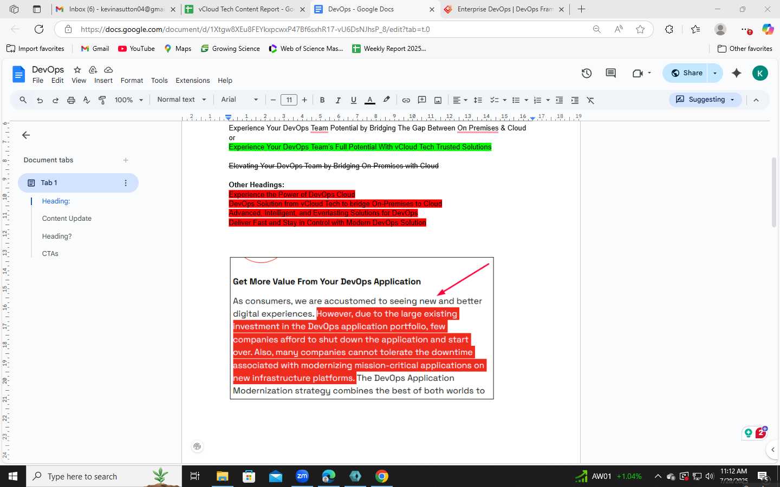Close the document tabs sidebar
Image resolution: width=780 pixels, height=487 pixels.
(26, 135)
